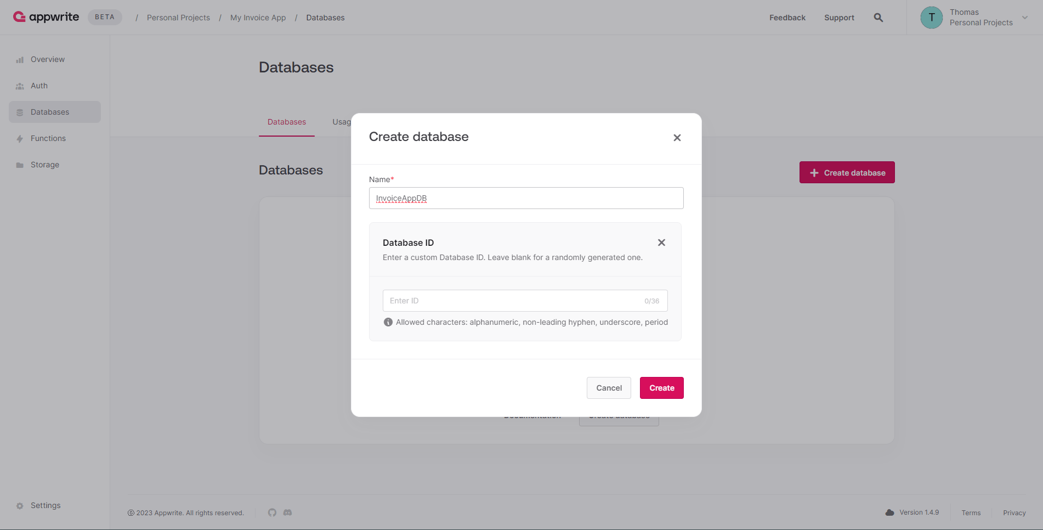Expand the Thomas account dropdown chevron
Viewport: 1043px width, 530px height.
tap(1025, 18)
